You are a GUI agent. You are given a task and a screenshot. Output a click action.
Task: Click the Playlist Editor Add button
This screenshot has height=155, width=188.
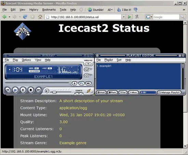[x=101, y=93]
